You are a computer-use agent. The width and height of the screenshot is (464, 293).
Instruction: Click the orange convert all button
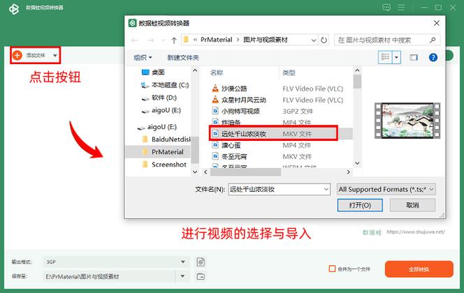click(419, 269)
